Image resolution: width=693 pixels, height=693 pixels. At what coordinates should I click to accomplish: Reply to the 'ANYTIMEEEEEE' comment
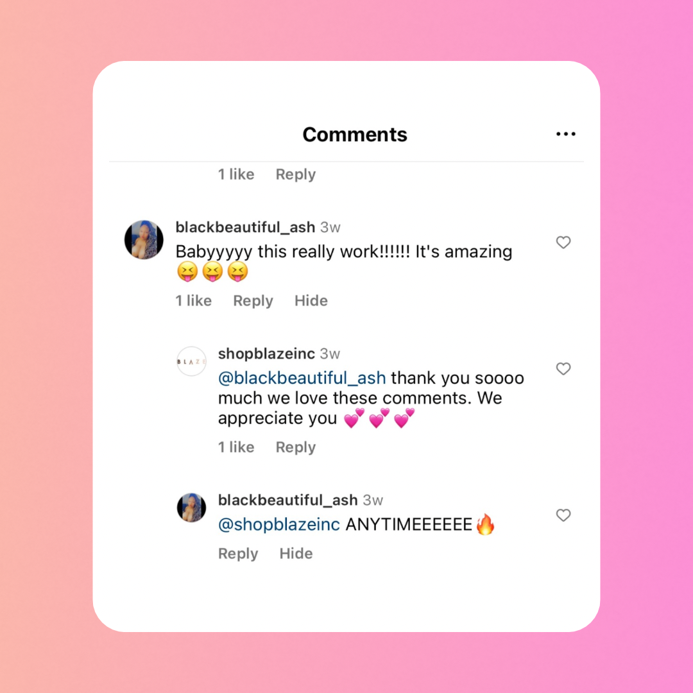point(238,554)
